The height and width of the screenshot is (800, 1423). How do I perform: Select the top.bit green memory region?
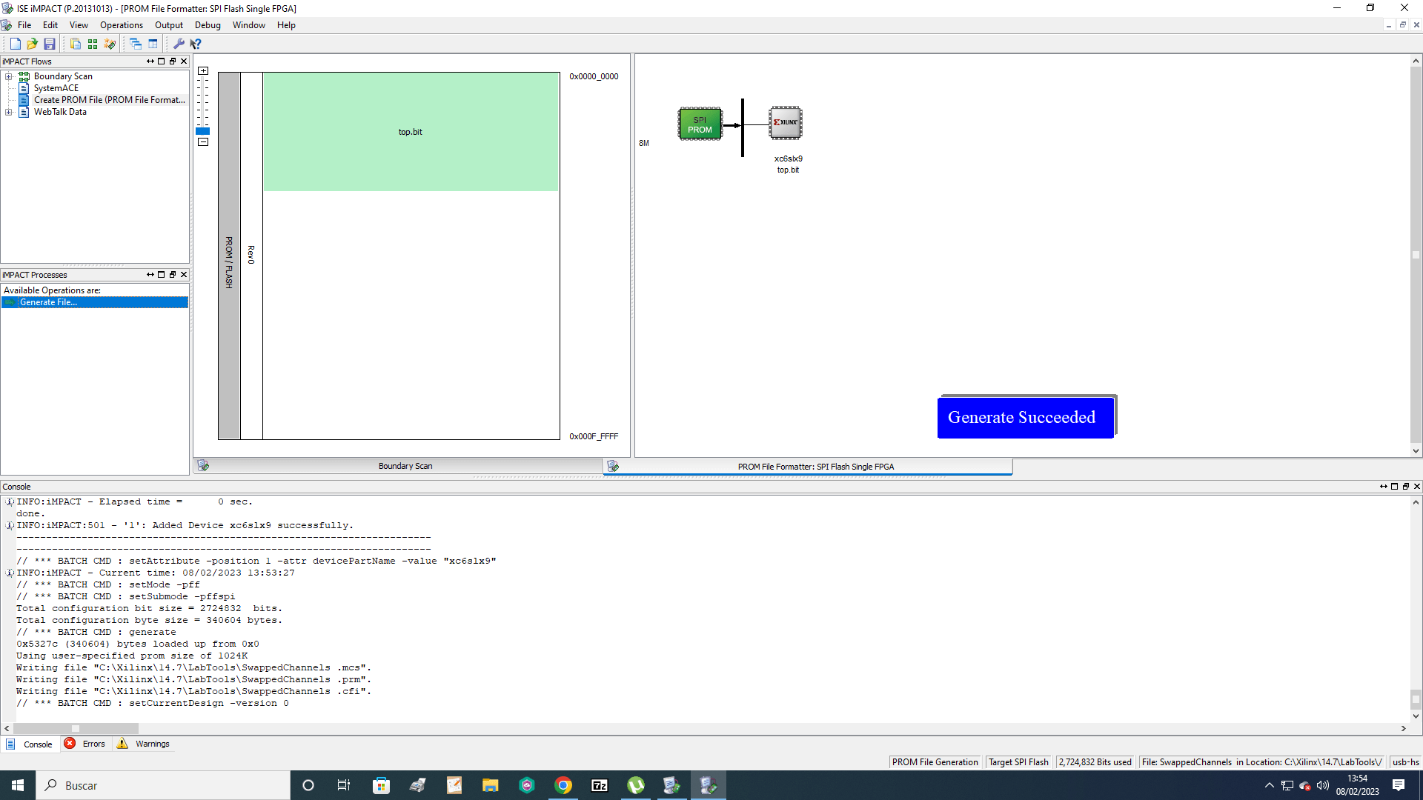411,132
